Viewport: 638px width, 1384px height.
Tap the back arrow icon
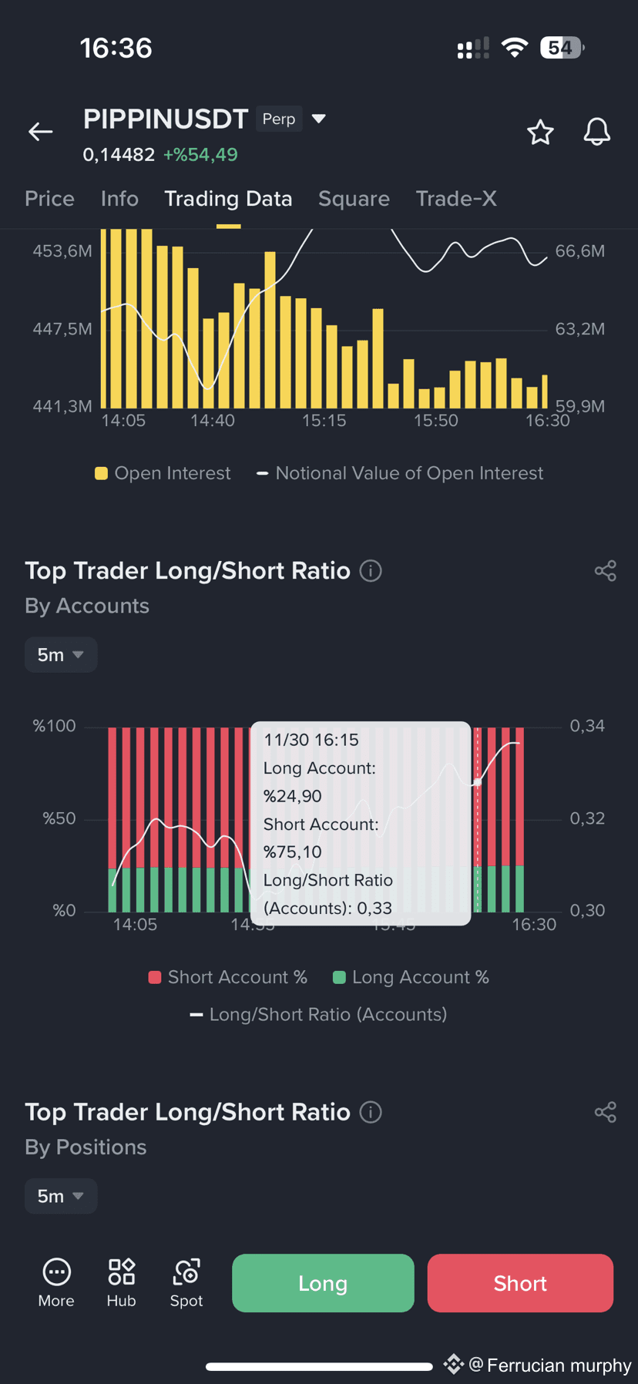[x=41, y=132]
